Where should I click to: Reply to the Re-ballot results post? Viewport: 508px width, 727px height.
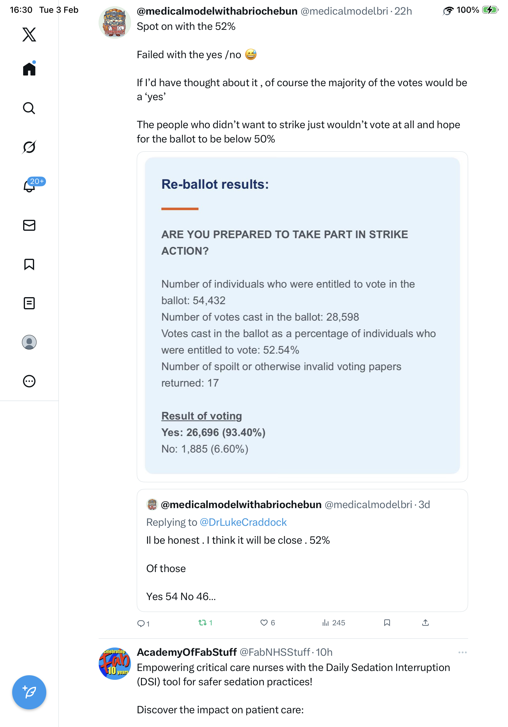point(141,623)
